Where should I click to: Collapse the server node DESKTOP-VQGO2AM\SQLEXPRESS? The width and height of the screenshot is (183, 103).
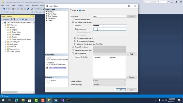[x=3, y=23]
